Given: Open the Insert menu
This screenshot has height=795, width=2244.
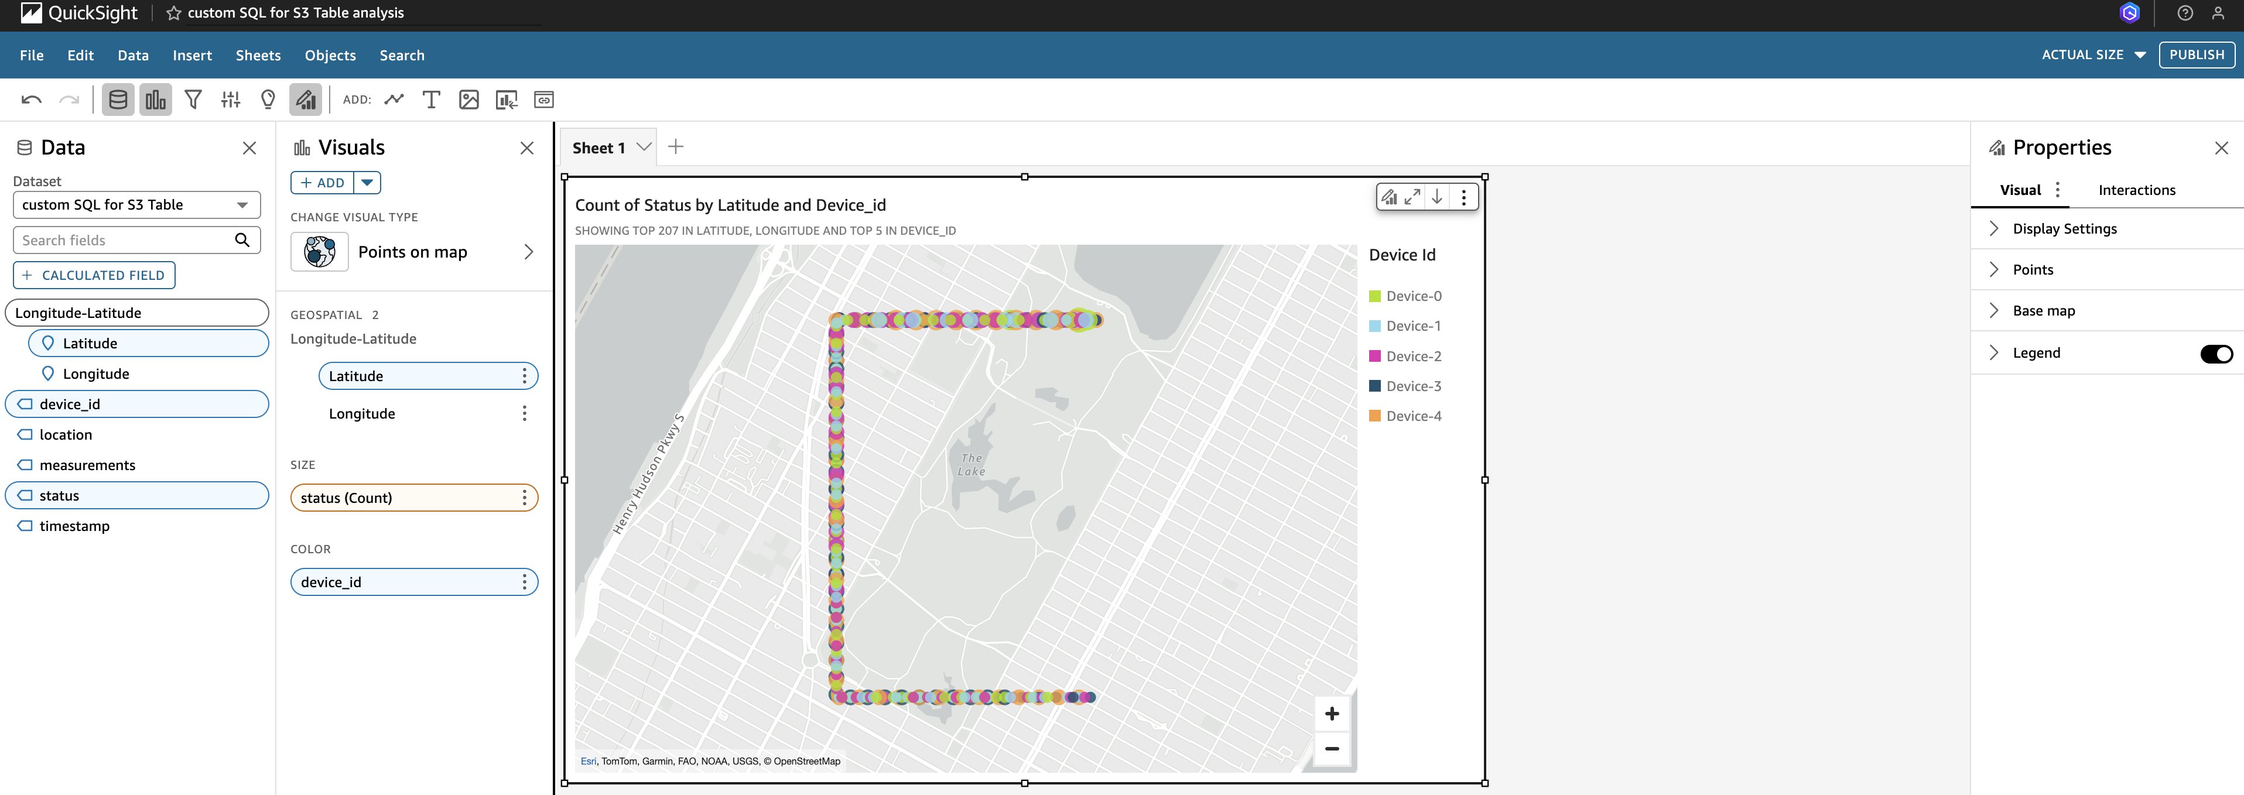Looking at the screenshot, I should 191,56.
